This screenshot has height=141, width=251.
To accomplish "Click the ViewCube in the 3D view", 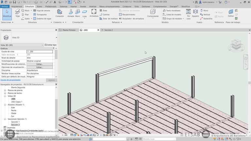I will click(x=235, y=44).
